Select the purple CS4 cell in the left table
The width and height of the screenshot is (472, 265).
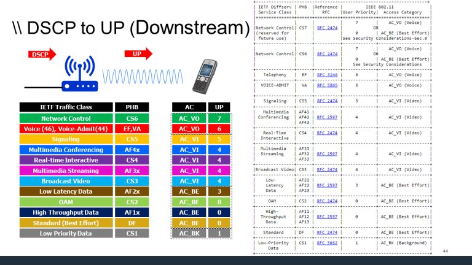132,160
